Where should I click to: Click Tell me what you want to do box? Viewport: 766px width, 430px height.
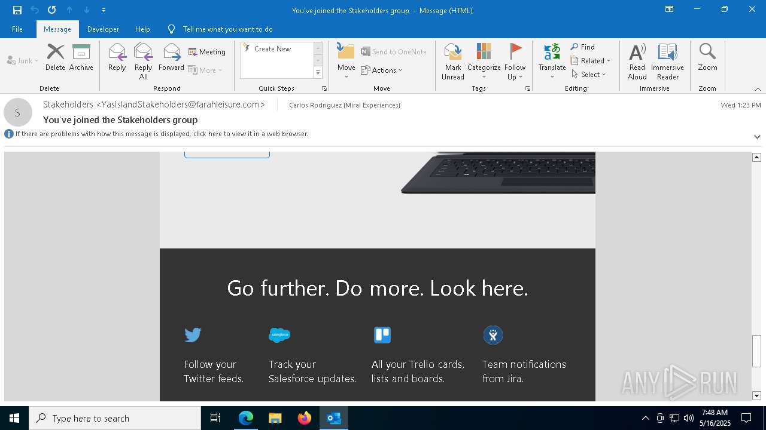point(227,29)
